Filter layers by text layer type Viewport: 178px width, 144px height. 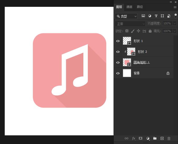[156, 16]
